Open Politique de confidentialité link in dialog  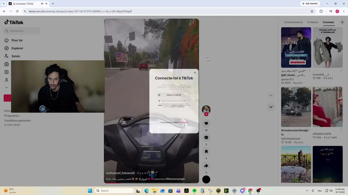click(x=177, y=107)
